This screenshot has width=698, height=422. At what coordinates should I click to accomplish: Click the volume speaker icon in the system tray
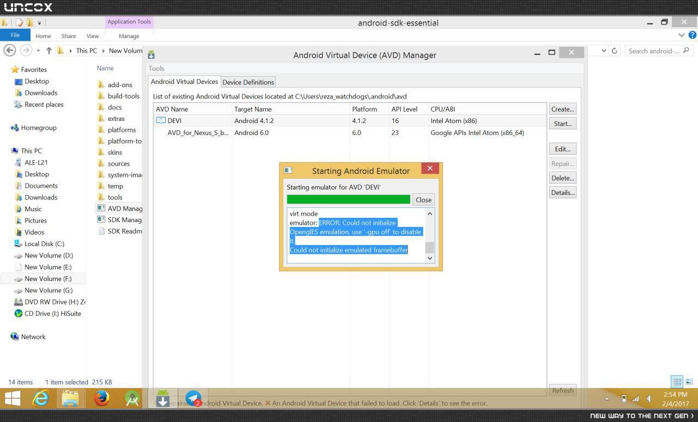pos(649,399)
